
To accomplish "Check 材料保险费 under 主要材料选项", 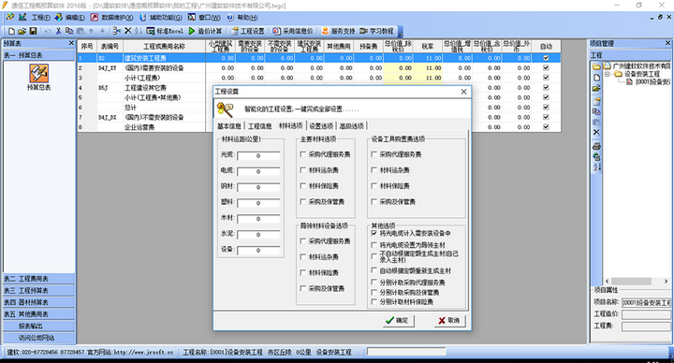I will [303, 185].
